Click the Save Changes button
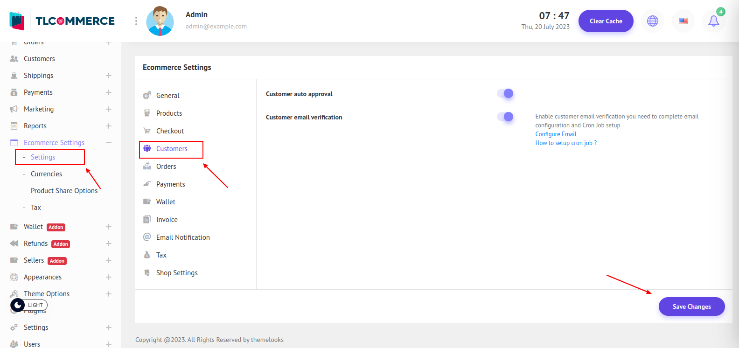 click(x=691, y=306)
